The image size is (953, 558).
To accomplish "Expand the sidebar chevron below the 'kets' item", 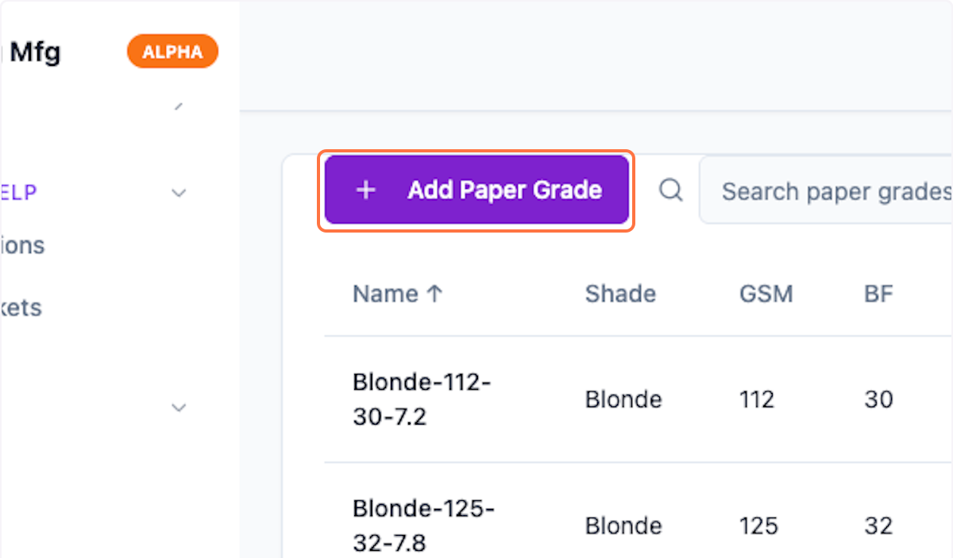I will (x=179, y=407).
